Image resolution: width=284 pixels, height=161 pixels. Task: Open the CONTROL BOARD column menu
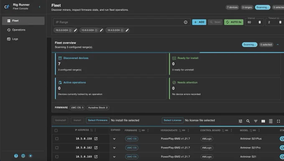pos(231,130)
